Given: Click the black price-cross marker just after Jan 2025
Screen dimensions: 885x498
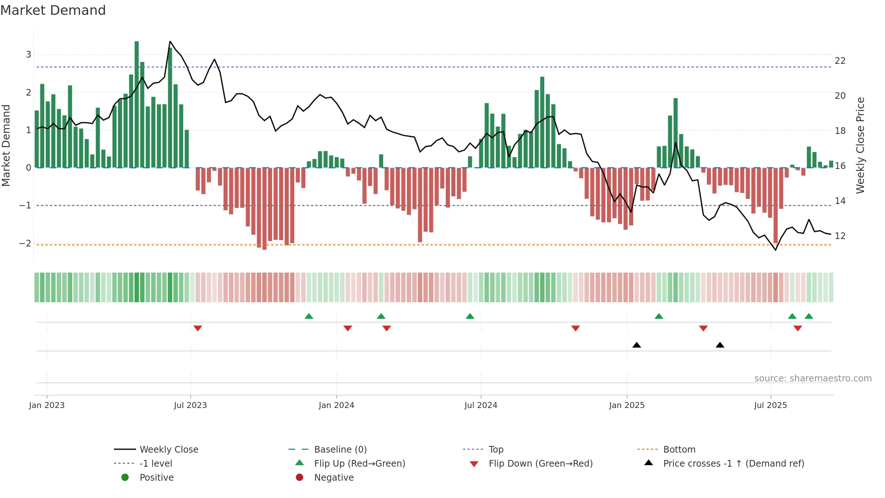Looking at the screenshot, I should 637,345.
